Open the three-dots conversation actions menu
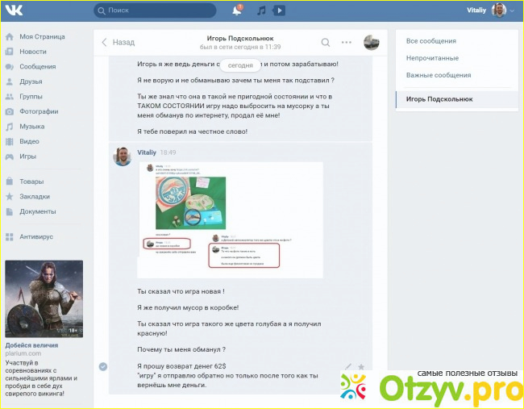524x409 pixels. pyautogui.click(x=347, y=42)
